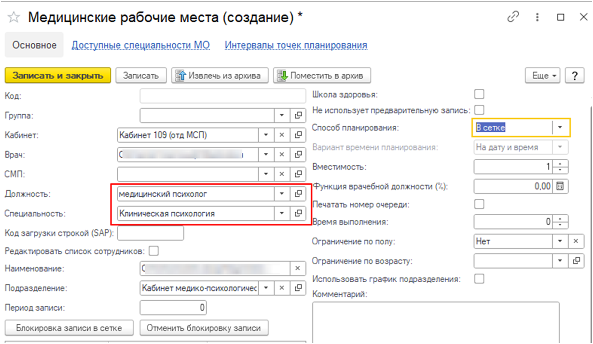
Task: Open Специальность record with the open icon
Action: (298, 213)
